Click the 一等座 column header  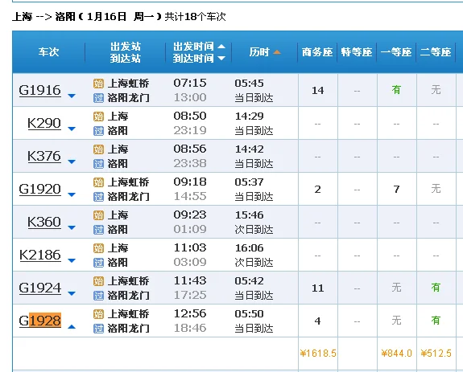pos(396,52)
